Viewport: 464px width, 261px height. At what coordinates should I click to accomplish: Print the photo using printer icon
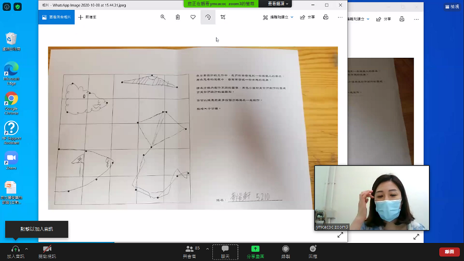pyautogui.click(x=326, y=17)
